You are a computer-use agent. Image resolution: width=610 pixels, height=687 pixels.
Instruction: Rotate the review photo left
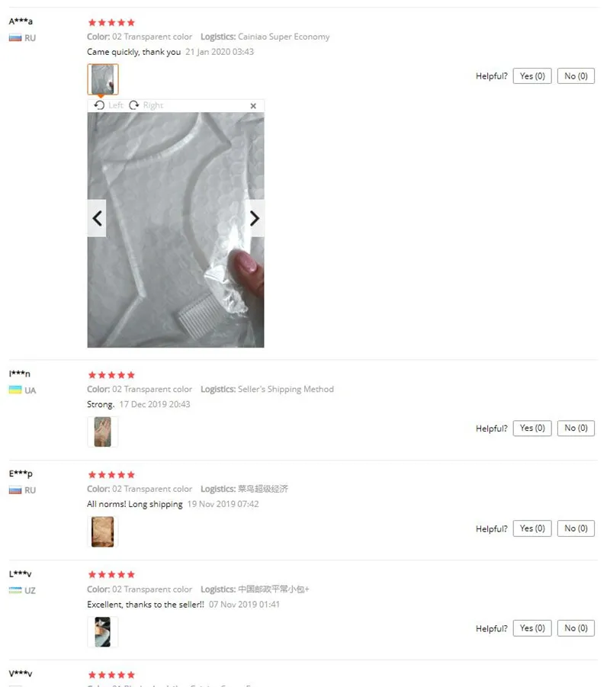tap(109, 105)
